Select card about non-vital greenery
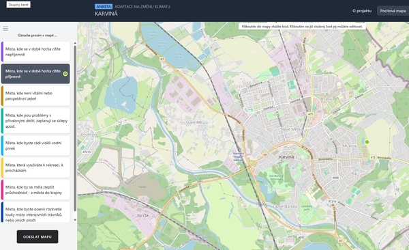Screen dimensions: 409x250 click(35, 96)
